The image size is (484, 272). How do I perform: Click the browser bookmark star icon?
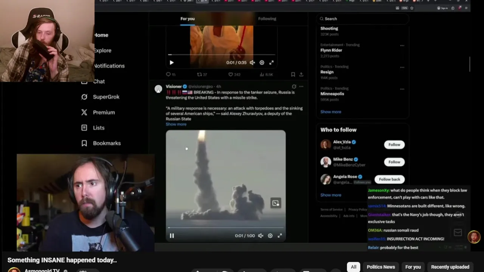pyautogui.click(x=412, y=8)
